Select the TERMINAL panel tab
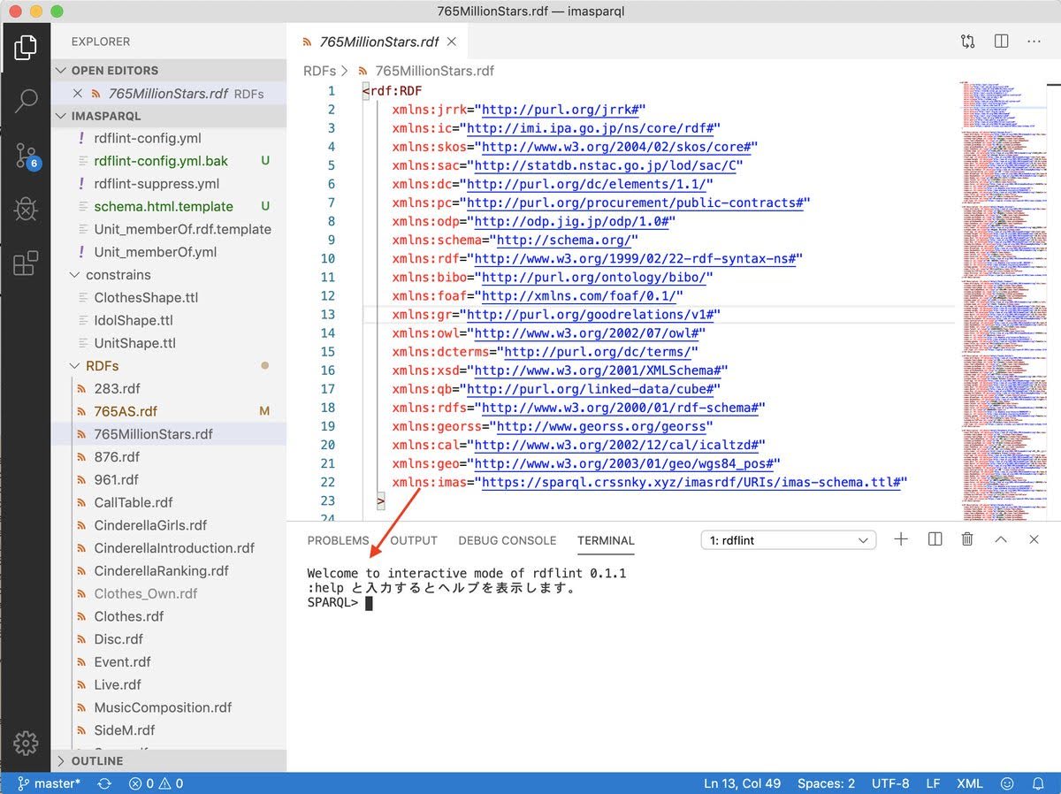1061x794 pixels. 606,540
